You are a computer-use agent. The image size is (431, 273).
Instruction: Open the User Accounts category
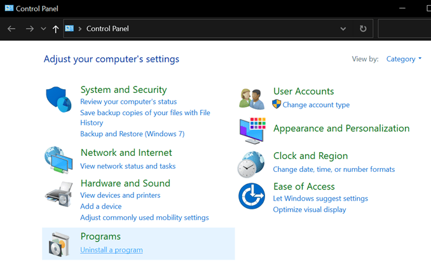pyautogui.click(x=303, y=91)
